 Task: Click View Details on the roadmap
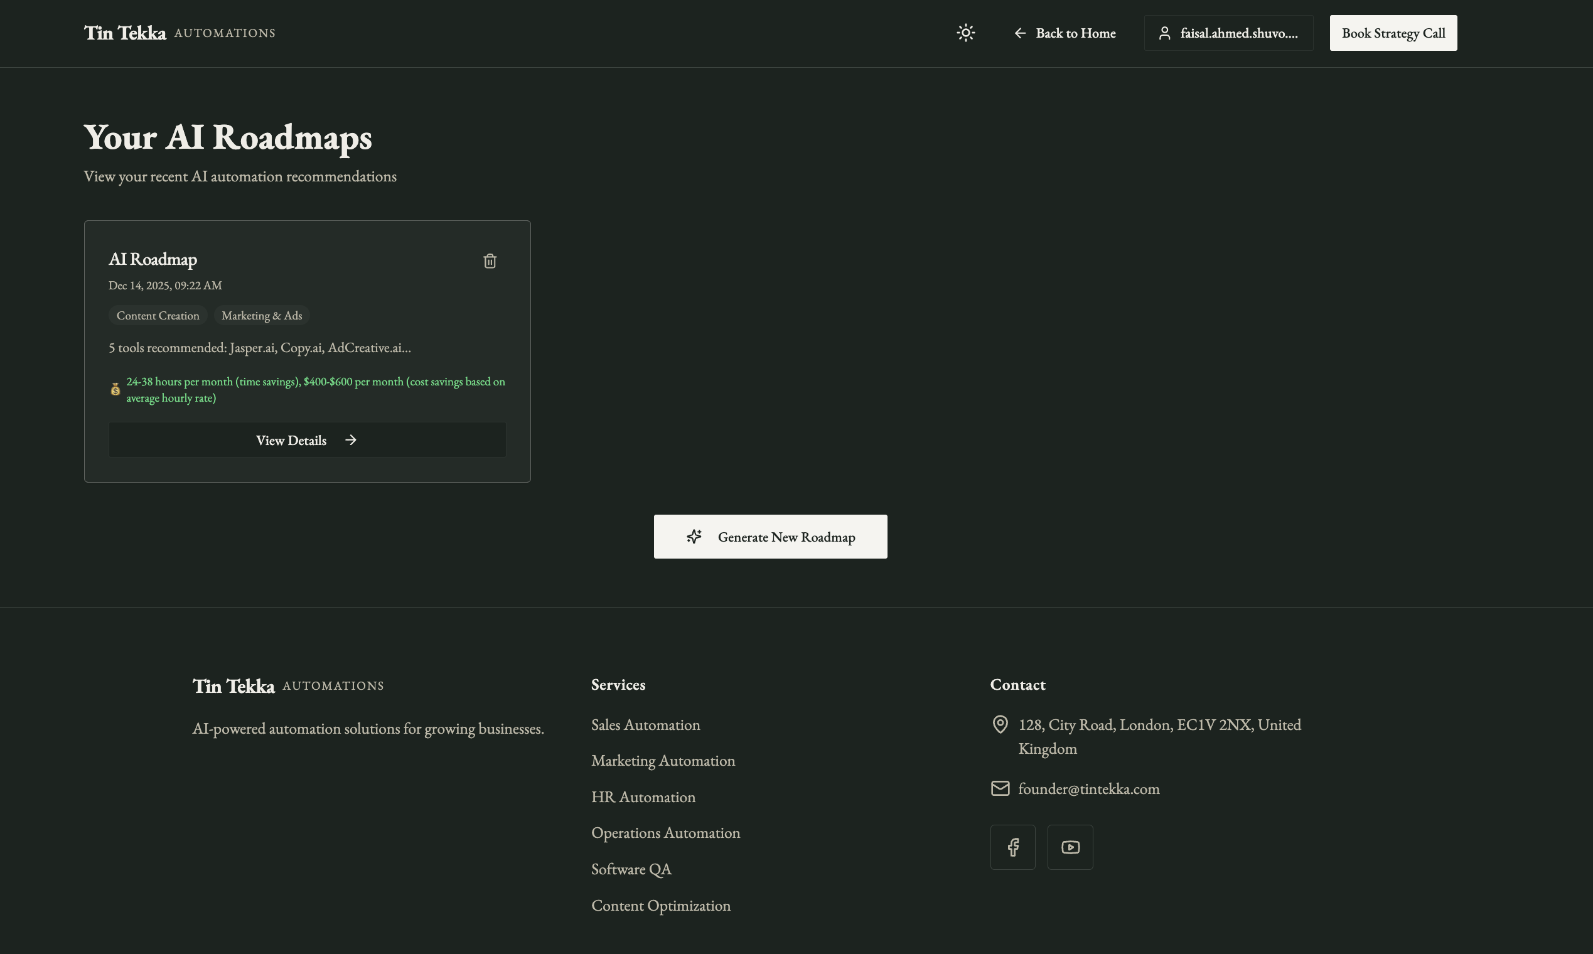pyautogui.click(x=307, y=441)
